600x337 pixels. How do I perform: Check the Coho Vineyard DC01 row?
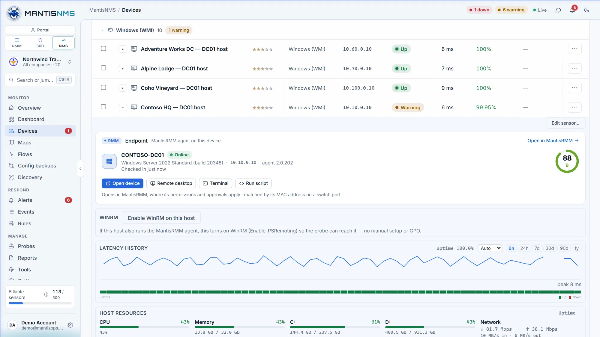point(103,87)
